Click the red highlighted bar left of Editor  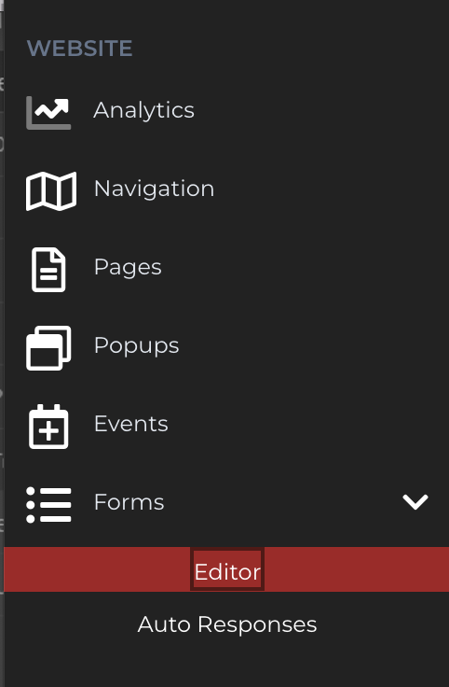(97, 569)
